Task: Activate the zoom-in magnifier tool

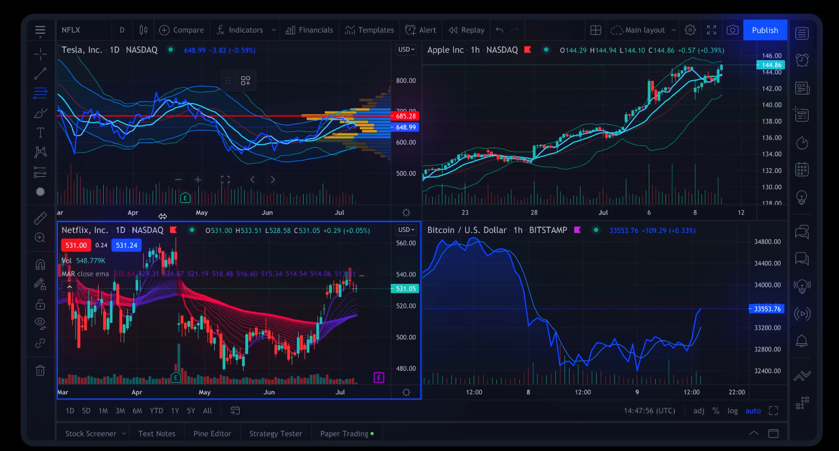Action: [x=40, y=237]
